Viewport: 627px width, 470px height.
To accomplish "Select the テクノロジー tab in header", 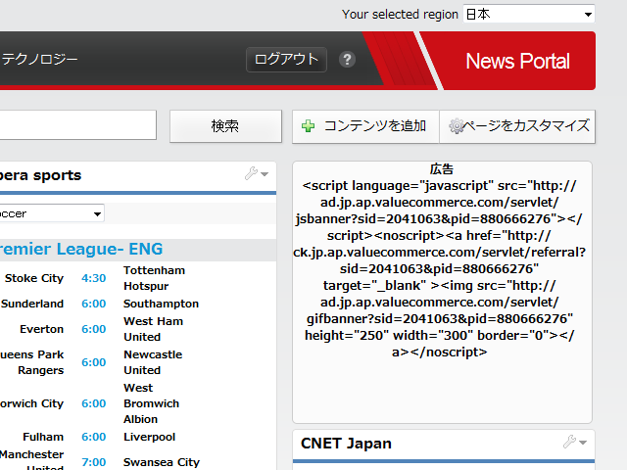I will [x=39, y=60].
